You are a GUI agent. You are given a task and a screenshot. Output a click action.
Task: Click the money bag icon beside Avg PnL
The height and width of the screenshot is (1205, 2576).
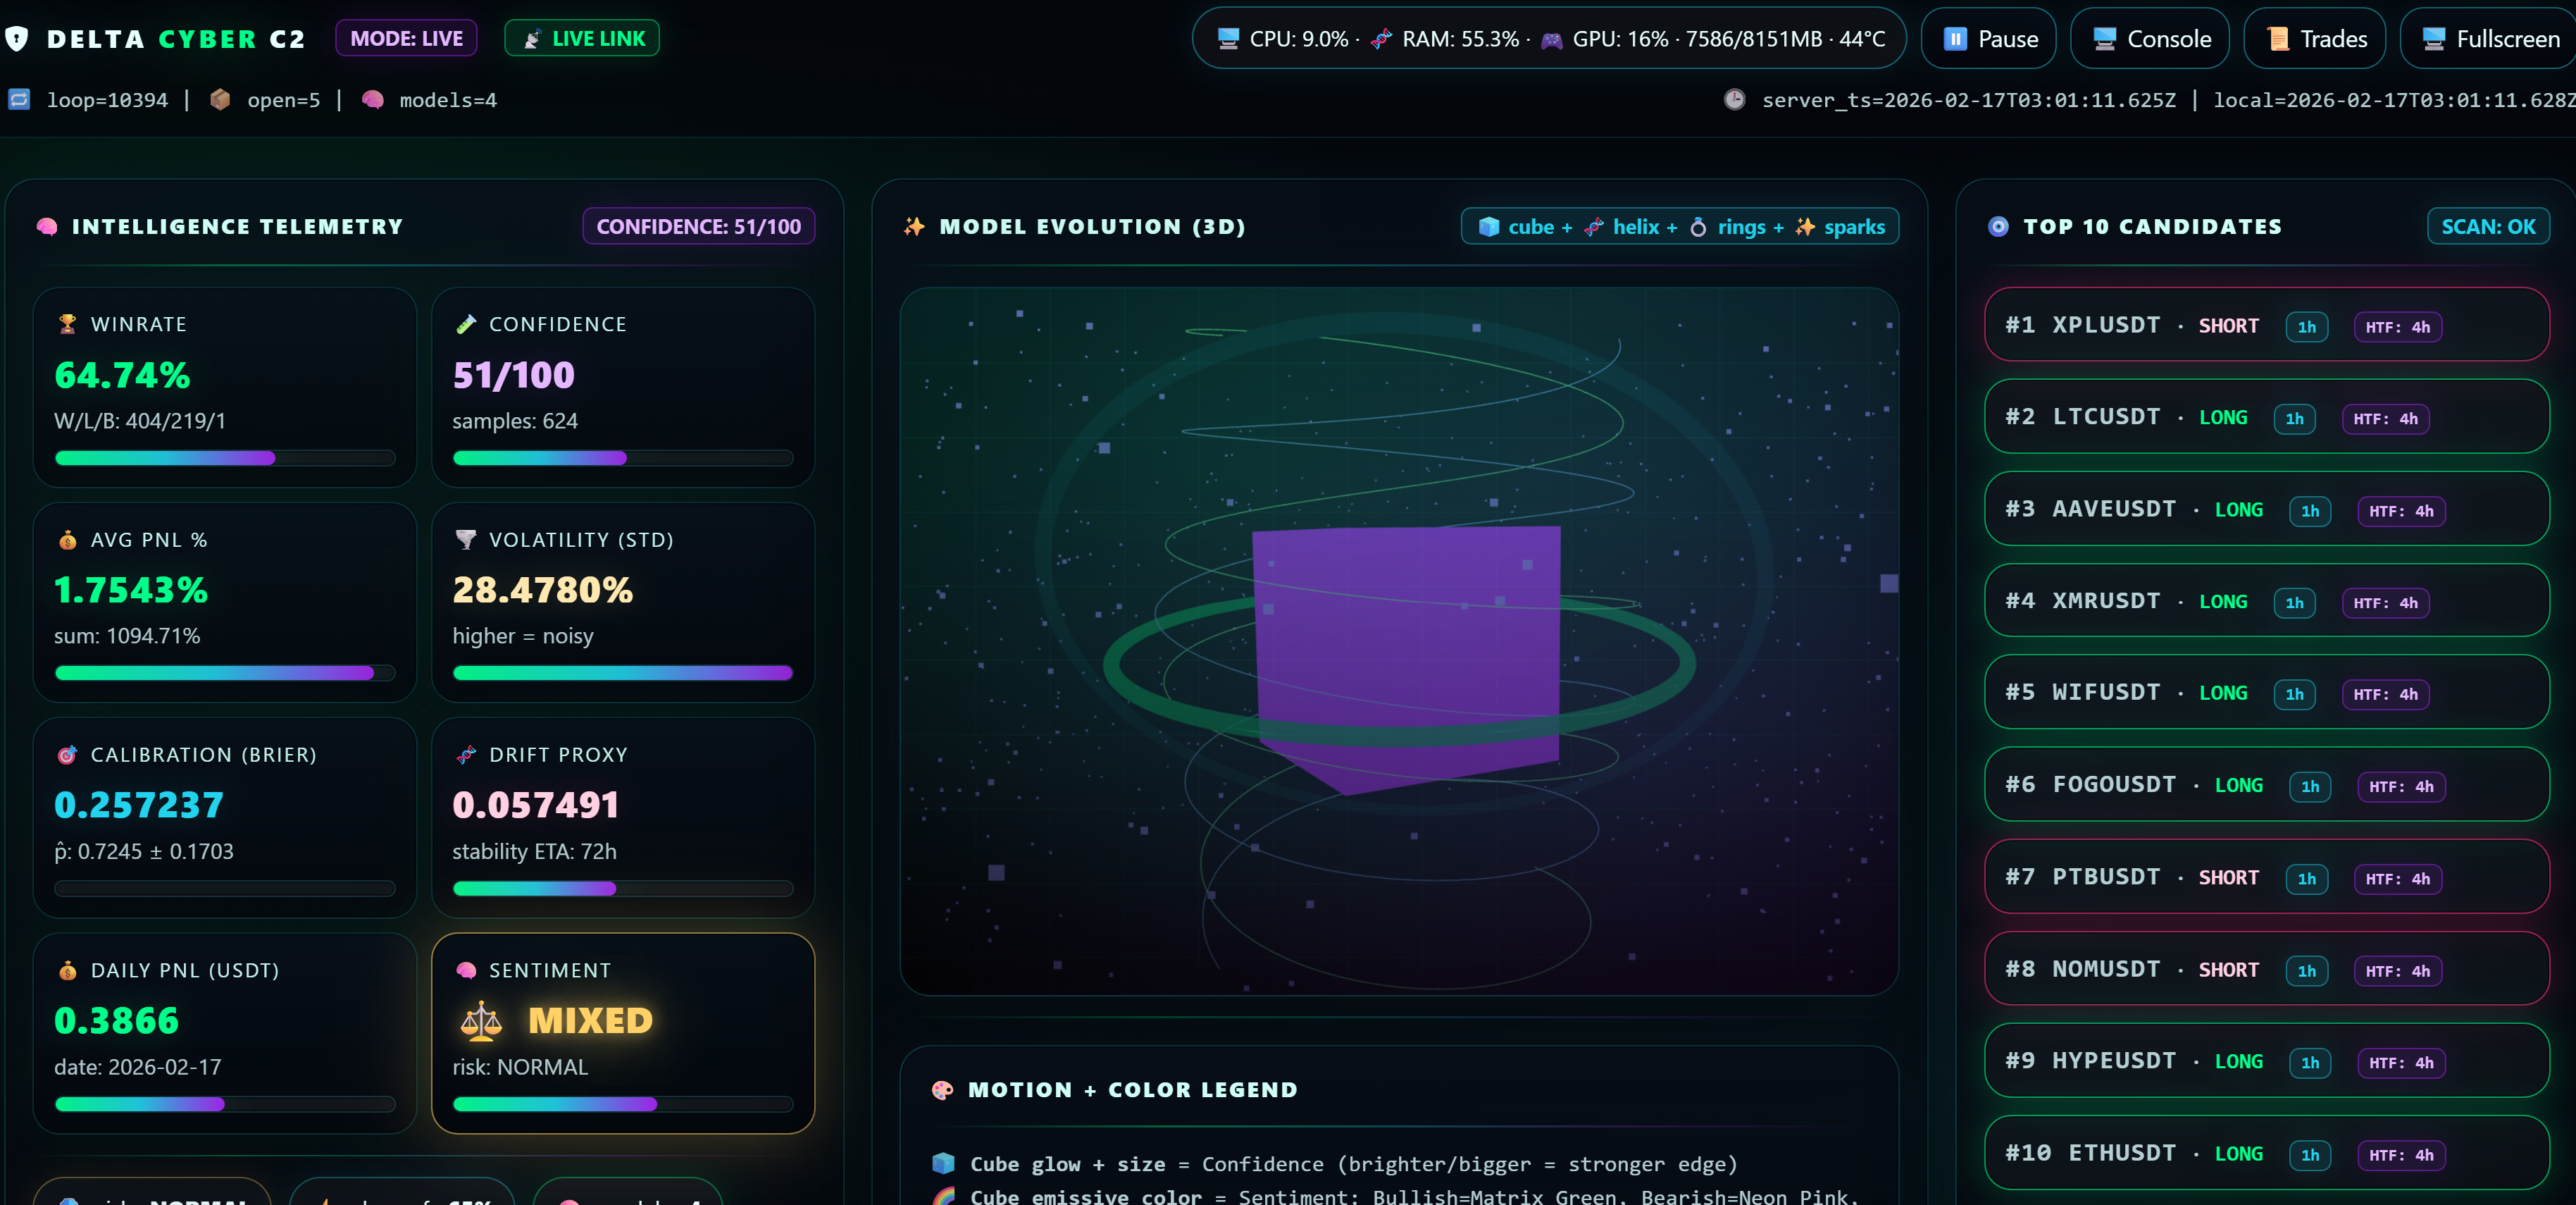click(x=67, y=540)
